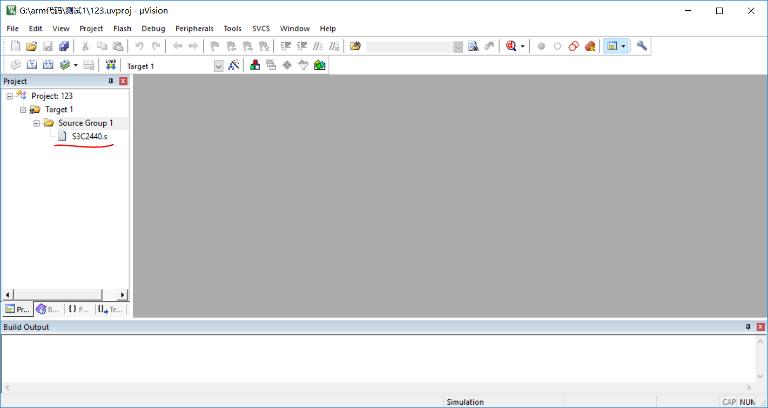Close the Build Output panel
This screenshot has width=768, height=408.
click(760, 327)
